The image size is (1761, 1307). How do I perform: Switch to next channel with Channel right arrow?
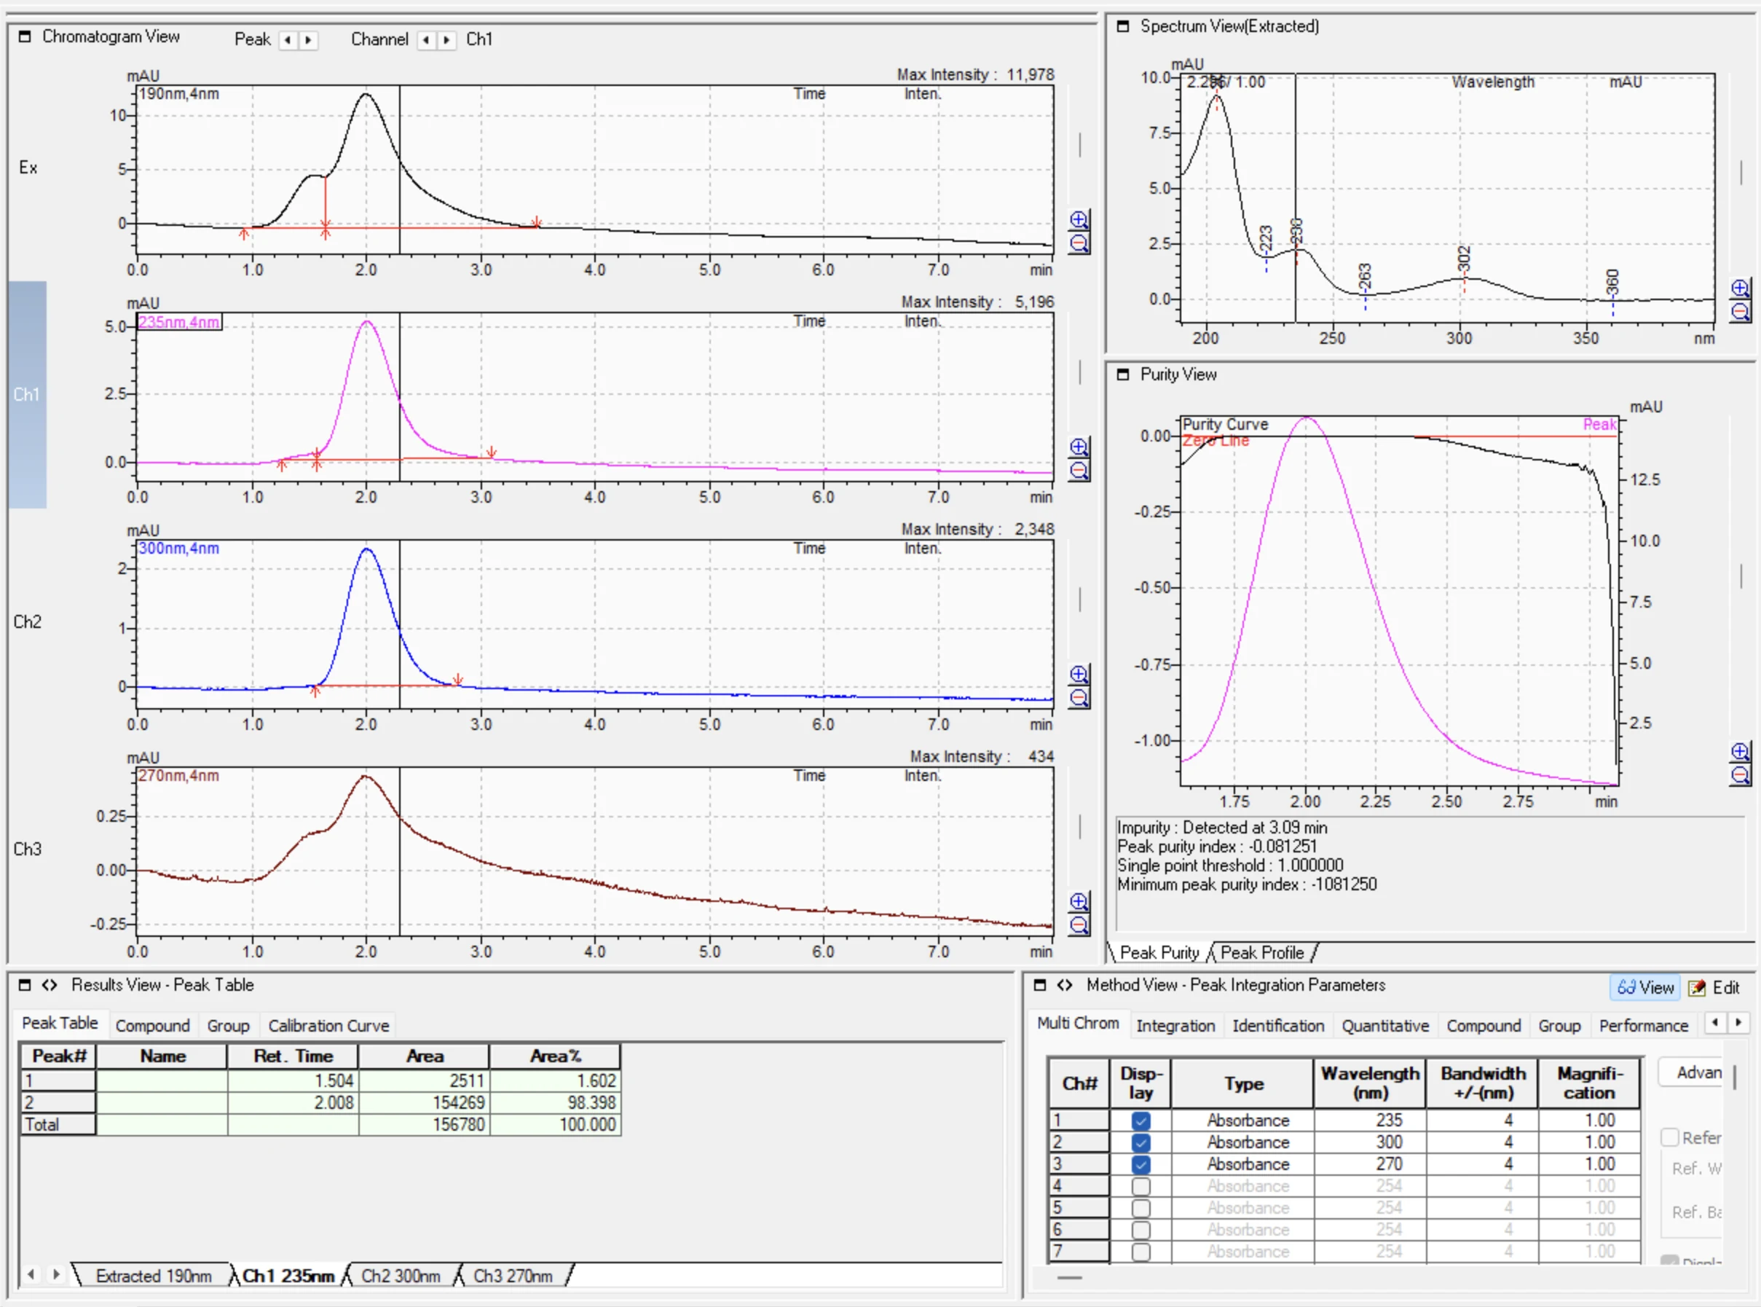(x=446, y=39)
